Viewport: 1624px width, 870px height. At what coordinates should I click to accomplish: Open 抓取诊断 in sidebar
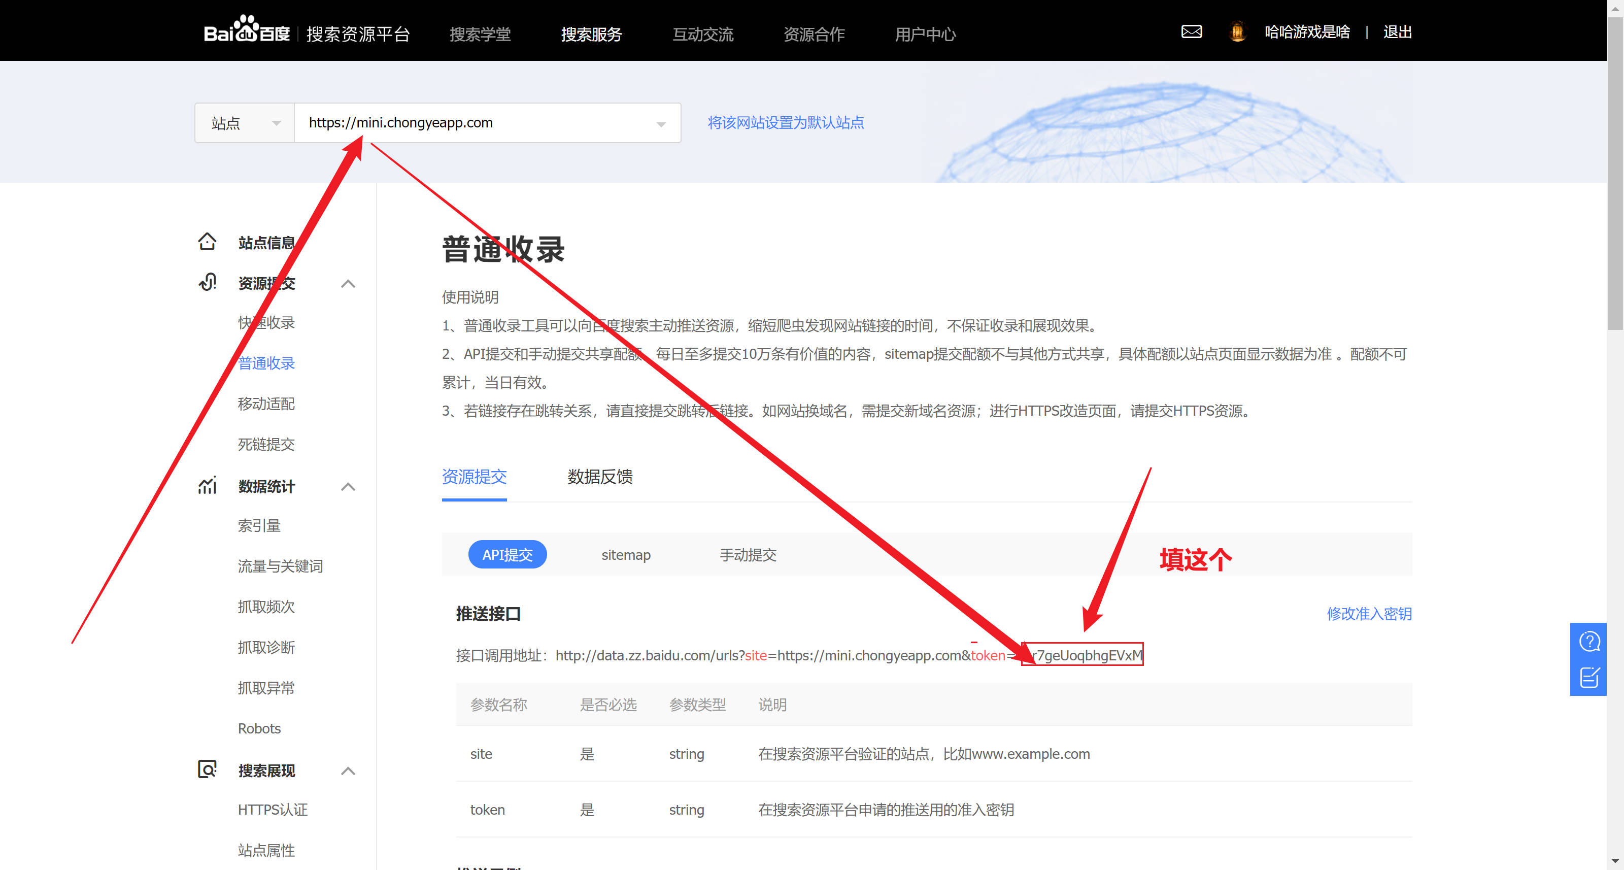[266, 648]
